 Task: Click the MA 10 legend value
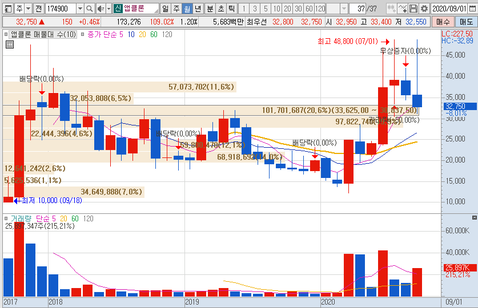(x=131, y=34)
